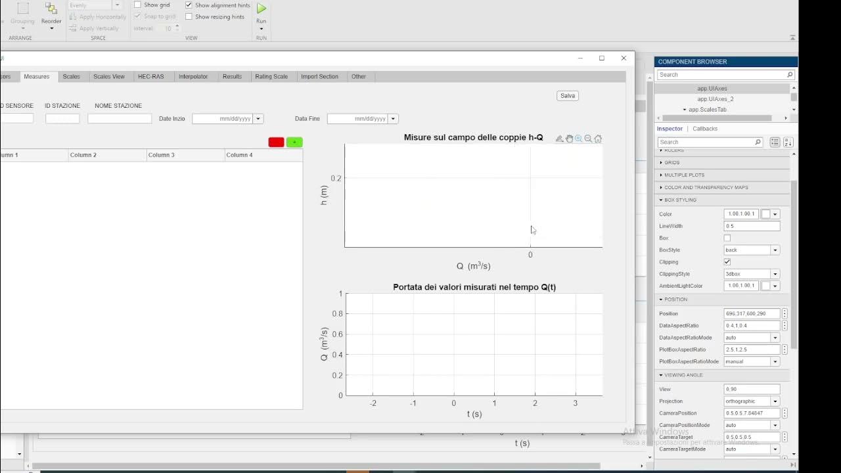Uncheck the Clipping property checkbox
Screen dimensions: 841x473
727,262
